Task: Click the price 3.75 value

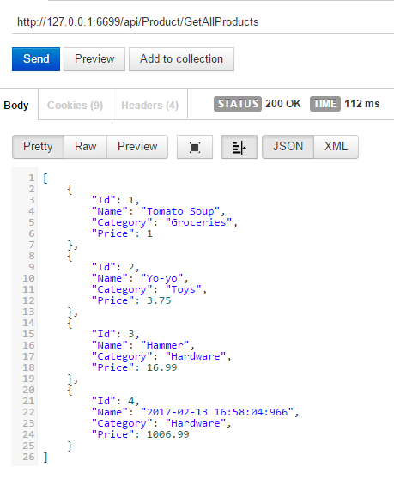Action: click(159, 300)
